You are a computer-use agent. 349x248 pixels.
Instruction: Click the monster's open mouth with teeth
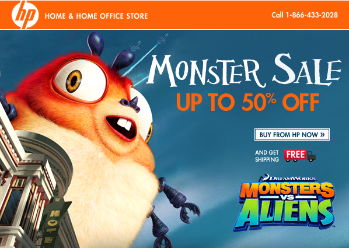pyautogui.click(x=122, y=127)
